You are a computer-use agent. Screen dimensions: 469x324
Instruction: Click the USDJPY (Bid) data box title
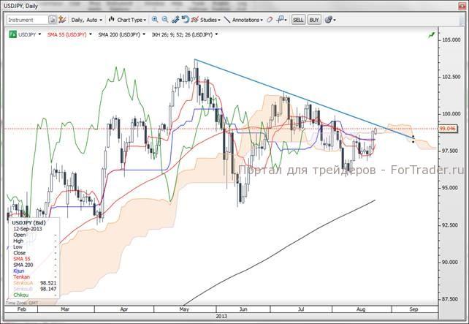click(x=28, y=222)
